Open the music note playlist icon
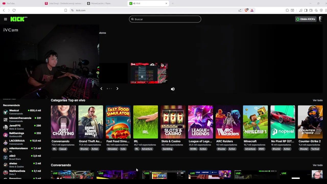The width and height of the screenshot is (327, 184). pos(300,10)
